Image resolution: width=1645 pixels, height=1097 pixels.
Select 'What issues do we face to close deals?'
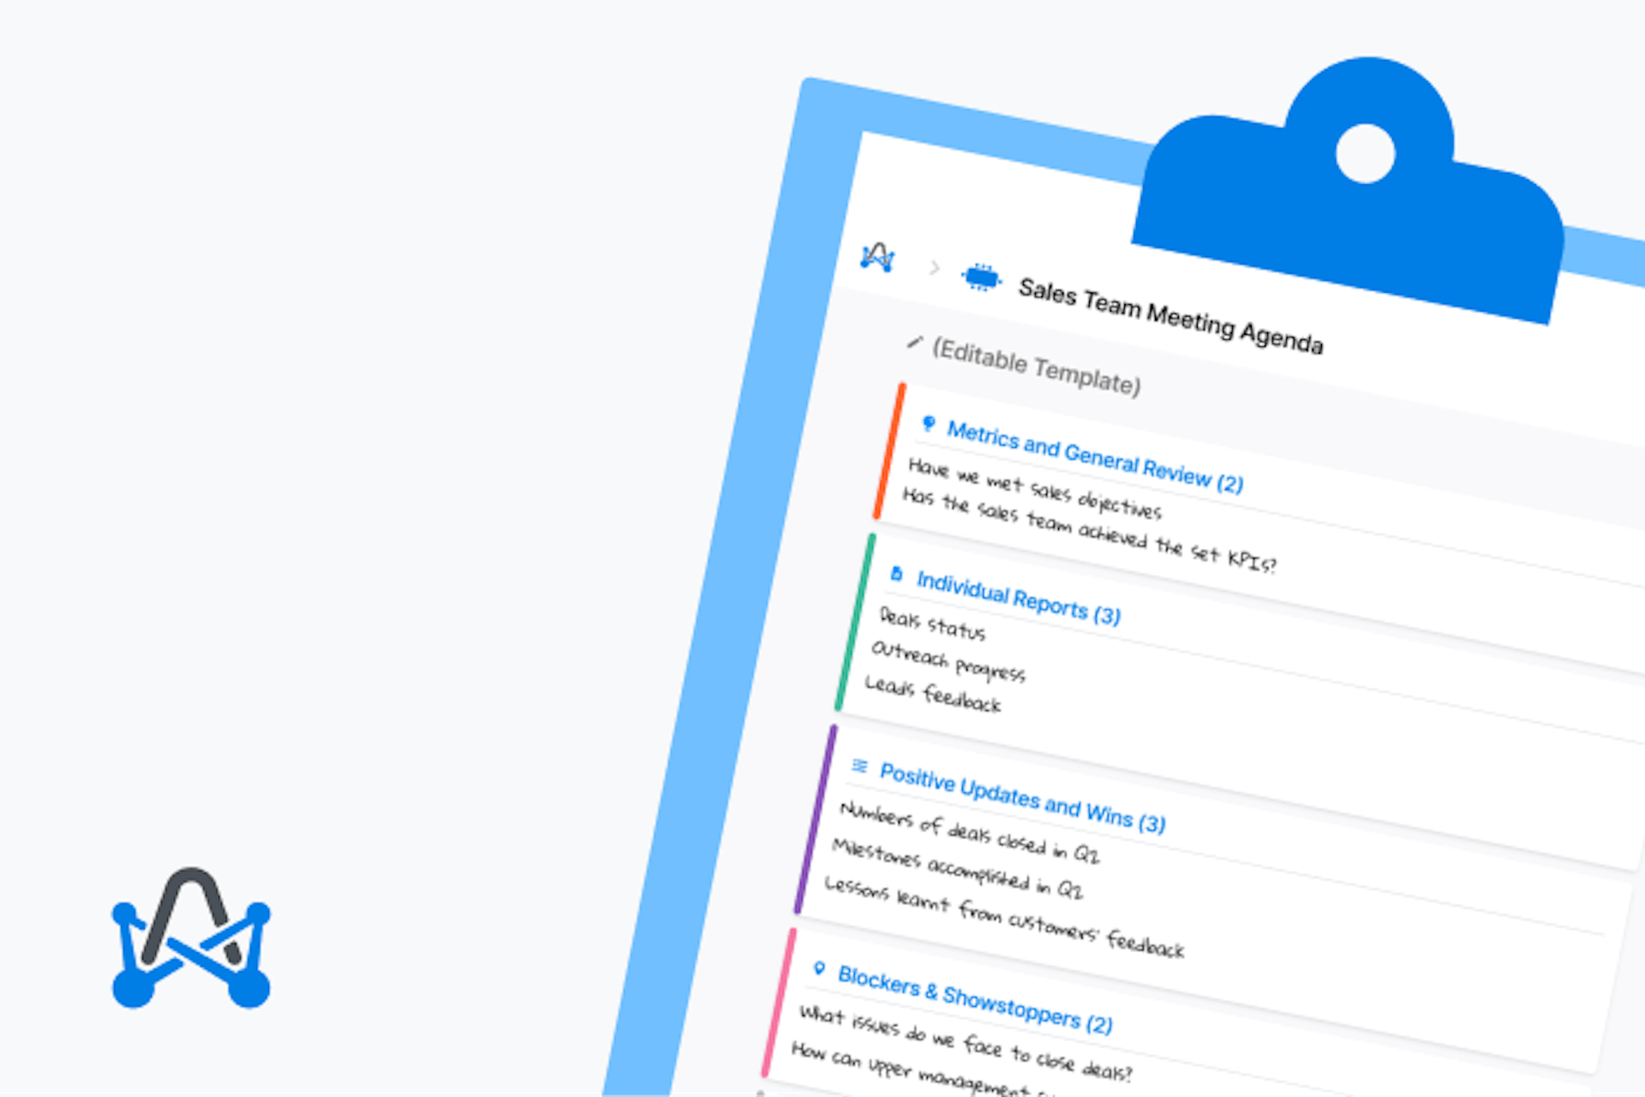point(966,1043)
